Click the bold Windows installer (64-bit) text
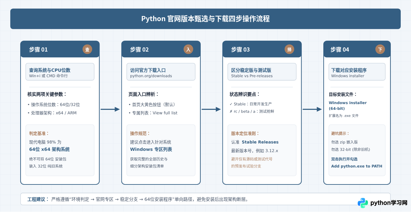This screenshot has height=212, width=411. pyautogui.click(x=348, y=106)
